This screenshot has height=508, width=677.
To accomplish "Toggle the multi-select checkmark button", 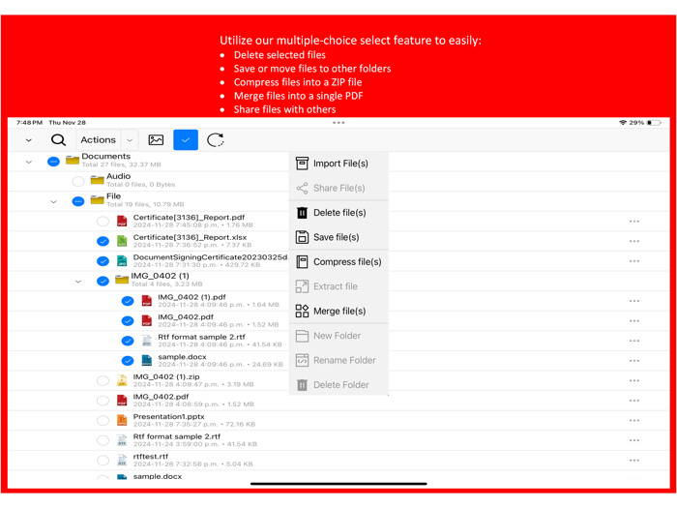I will click(186, 140).
